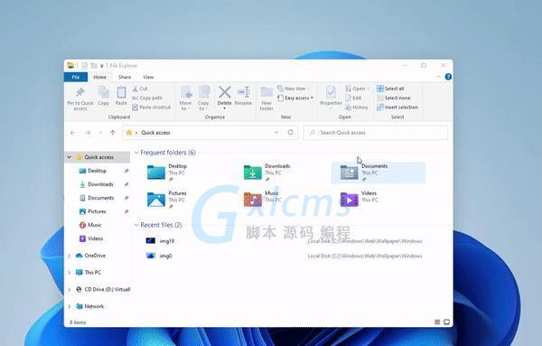Click the Cut scissors icon
The height and width of the screenshot is (346, 542).
[135, 89]
